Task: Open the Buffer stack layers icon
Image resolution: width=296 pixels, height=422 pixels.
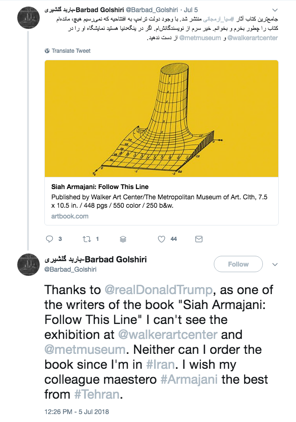Action: coord(123,239)
